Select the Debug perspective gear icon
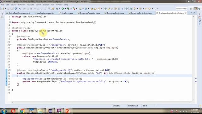The height and width of the screenshot is (114, 202). point(199,9)
